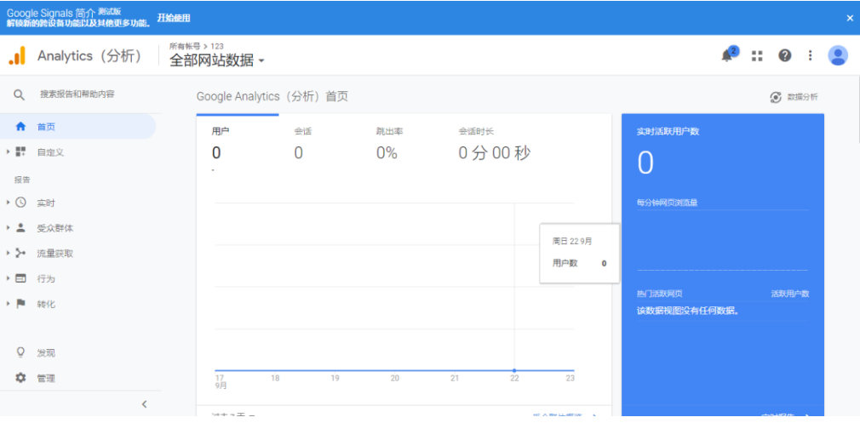Click the 17 9月 axis label
860x423 pixels.
pos(221,382)
